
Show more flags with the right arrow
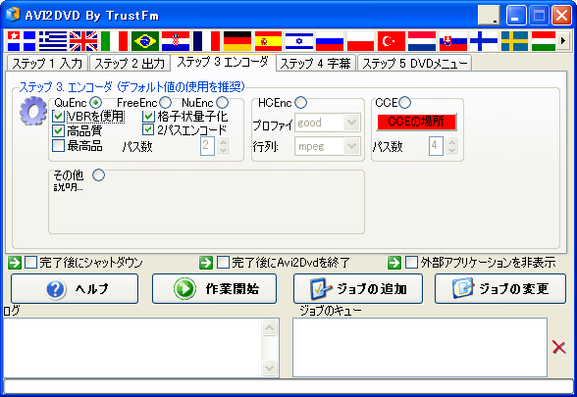click(562, 41)
